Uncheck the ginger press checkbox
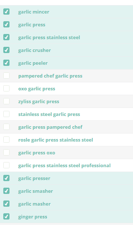133x225 pixels. pyautogui.click(x=7, y=216)
